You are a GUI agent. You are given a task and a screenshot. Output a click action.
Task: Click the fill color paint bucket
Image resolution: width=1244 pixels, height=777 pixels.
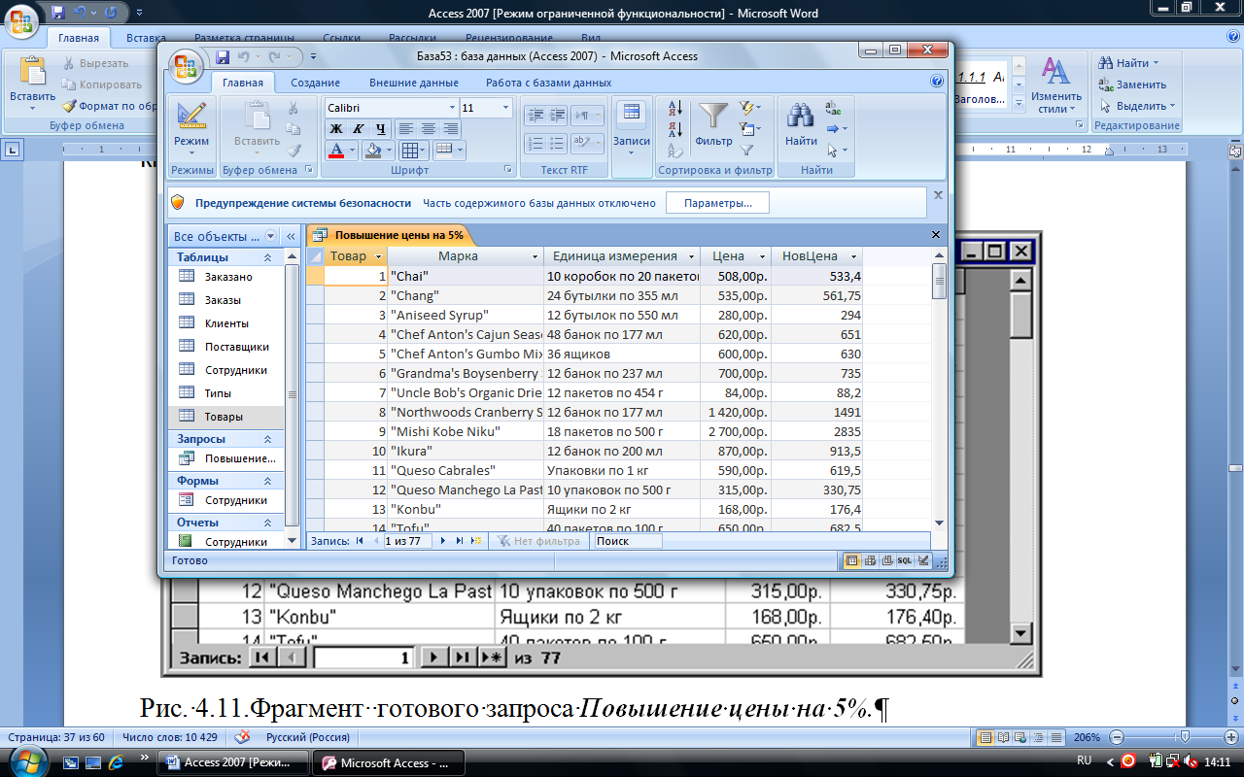tap(372, 151)
